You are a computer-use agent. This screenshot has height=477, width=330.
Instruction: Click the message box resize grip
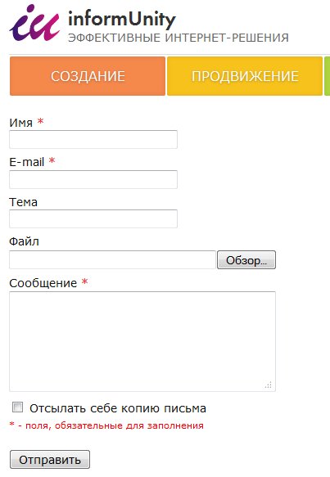tap(269, 385)
